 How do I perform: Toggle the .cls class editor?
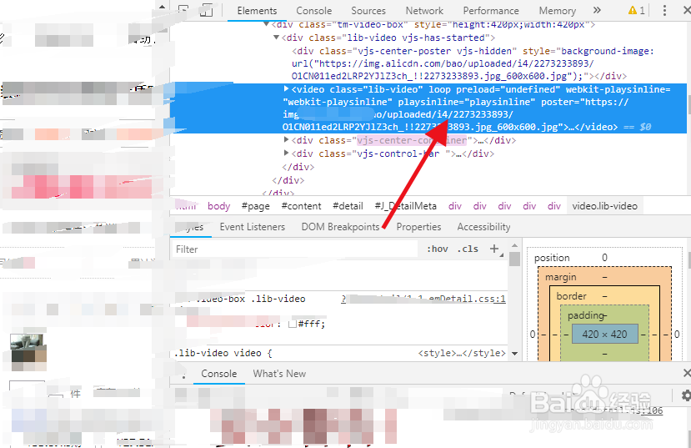pos(468,249)
